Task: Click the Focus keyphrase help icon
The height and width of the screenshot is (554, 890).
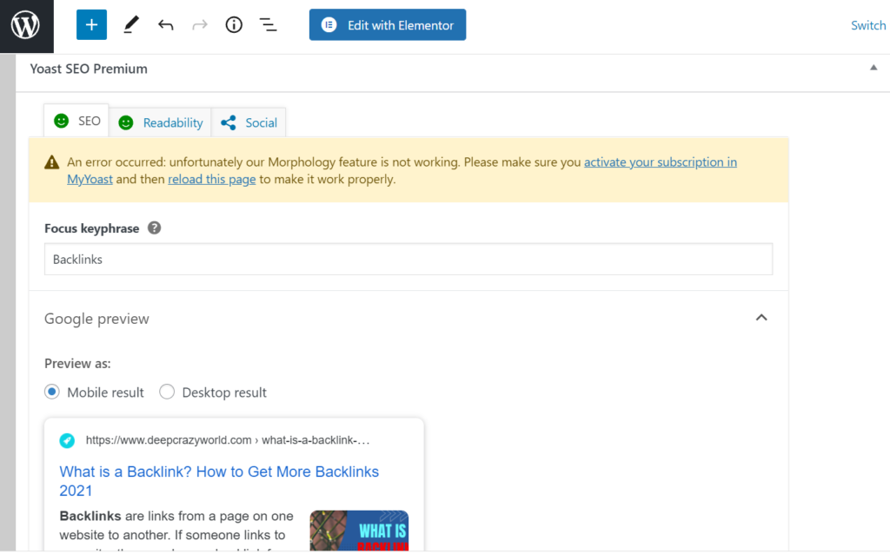Action: 155,228
